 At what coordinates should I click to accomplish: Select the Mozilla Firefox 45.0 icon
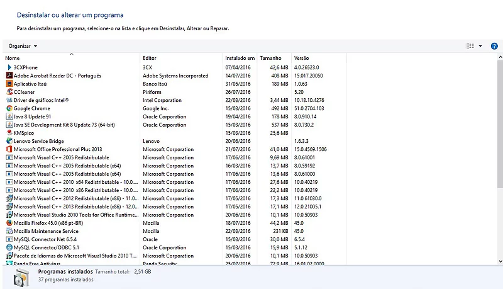9,223
